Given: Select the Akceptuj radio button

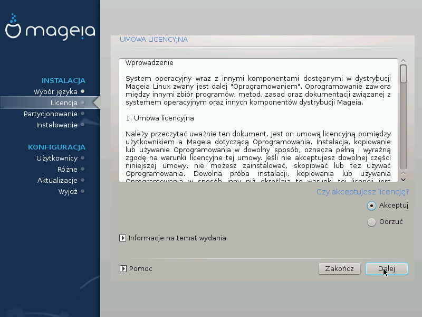Looking at the screenshot, I should click(x=371, y=206).
